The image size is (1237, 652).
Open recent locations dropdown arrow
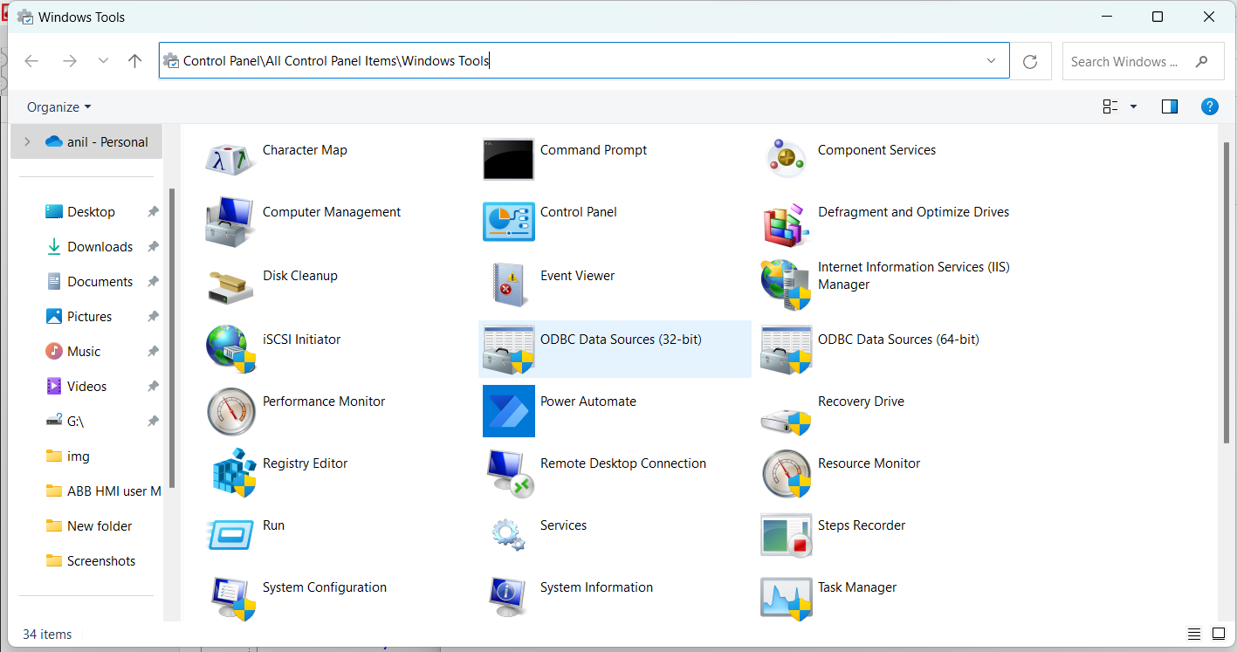[x=103, y=61]
